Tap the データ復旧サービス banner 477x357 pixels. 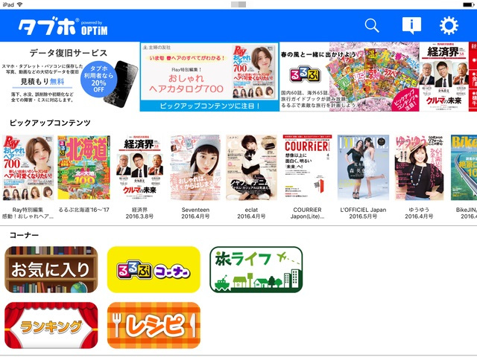(x=69, y=77)
